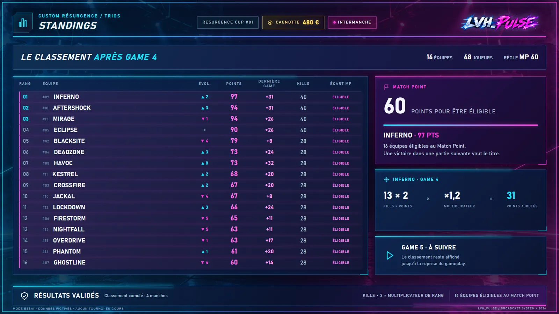559x314 pixels.
Task: Click the Éligible label for Ghostline
Action: (341, 263)
